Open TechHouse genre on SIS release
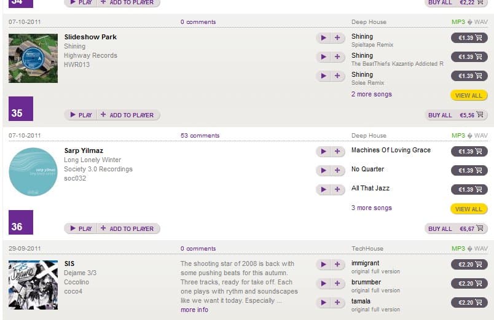This screenshot has width=494, height=320. (x=367, y=249)
